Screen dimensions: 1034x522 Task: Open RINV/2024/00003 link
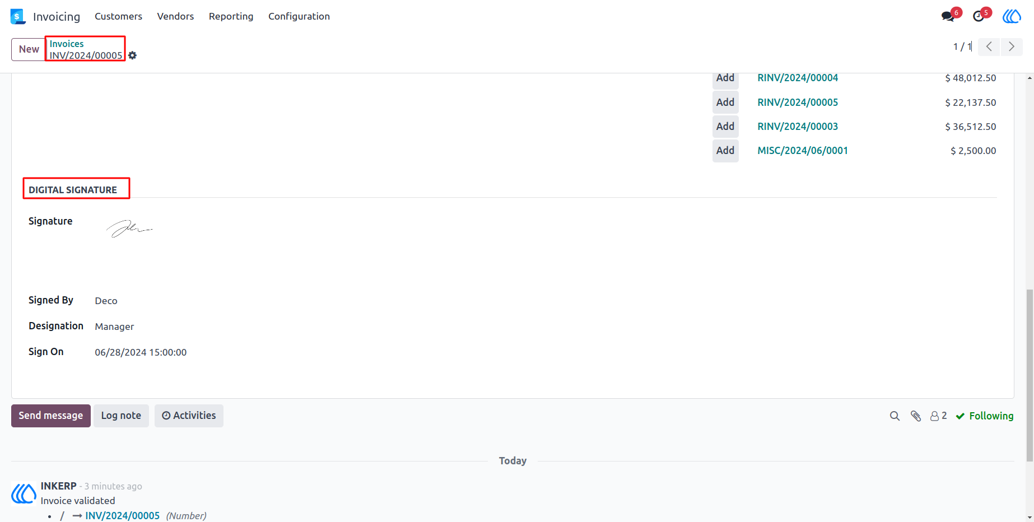pos(798,127)
